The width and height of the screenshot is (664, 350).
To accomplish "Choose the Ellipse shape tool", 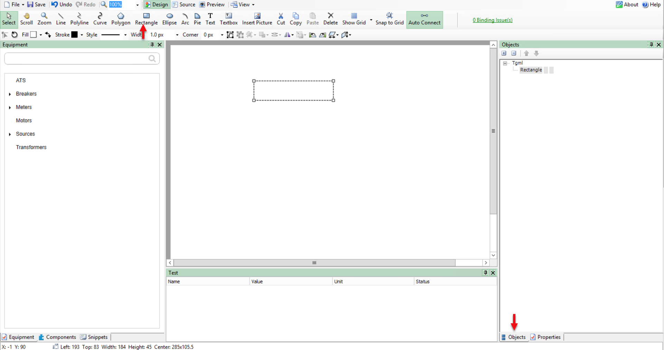I will point(169,19).
